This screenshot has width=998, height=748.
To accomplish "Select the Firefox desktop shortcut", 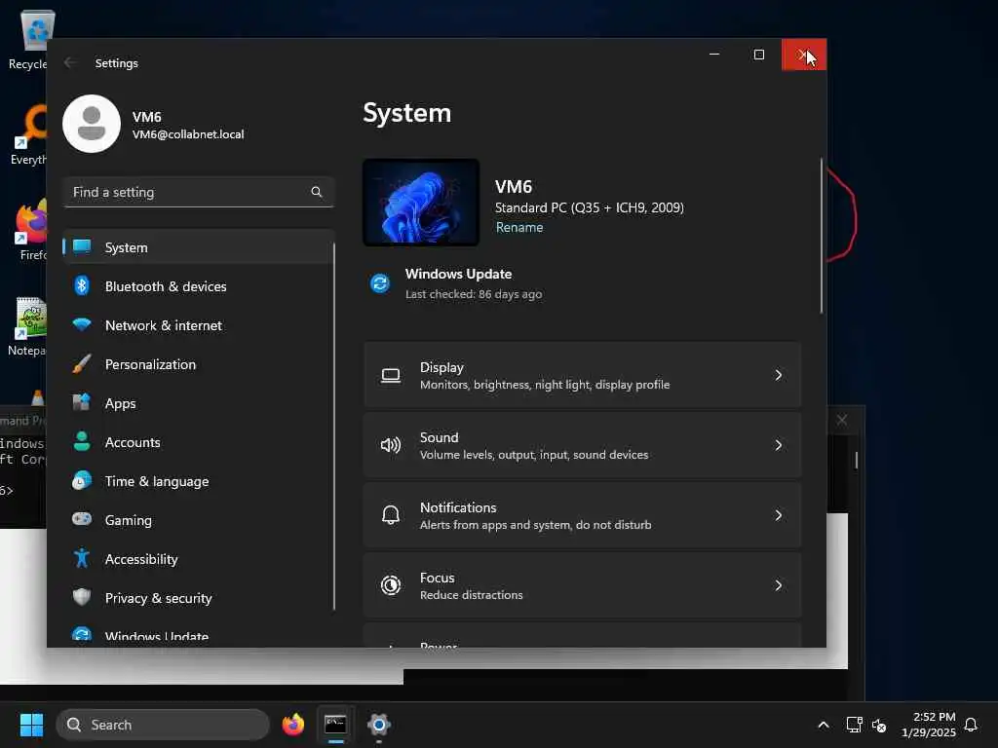I will (30, 231).
